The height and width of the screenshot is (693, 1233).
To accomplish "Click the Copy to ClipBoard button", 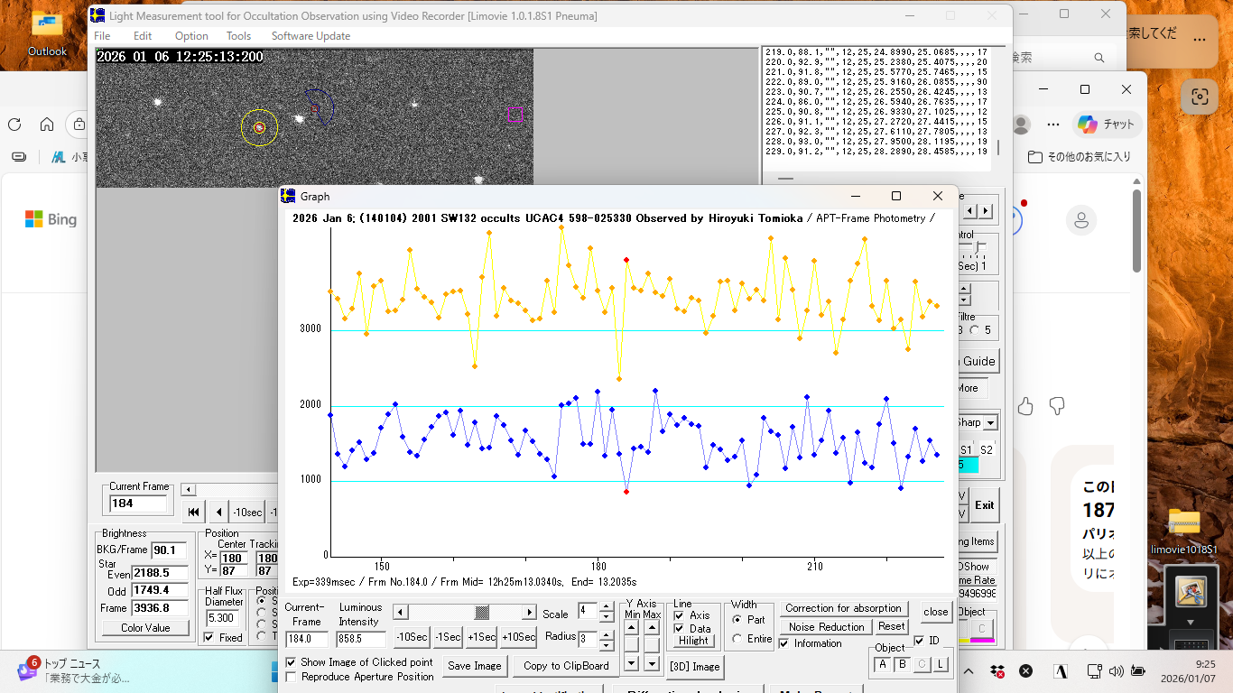I will tap(566, 666).
